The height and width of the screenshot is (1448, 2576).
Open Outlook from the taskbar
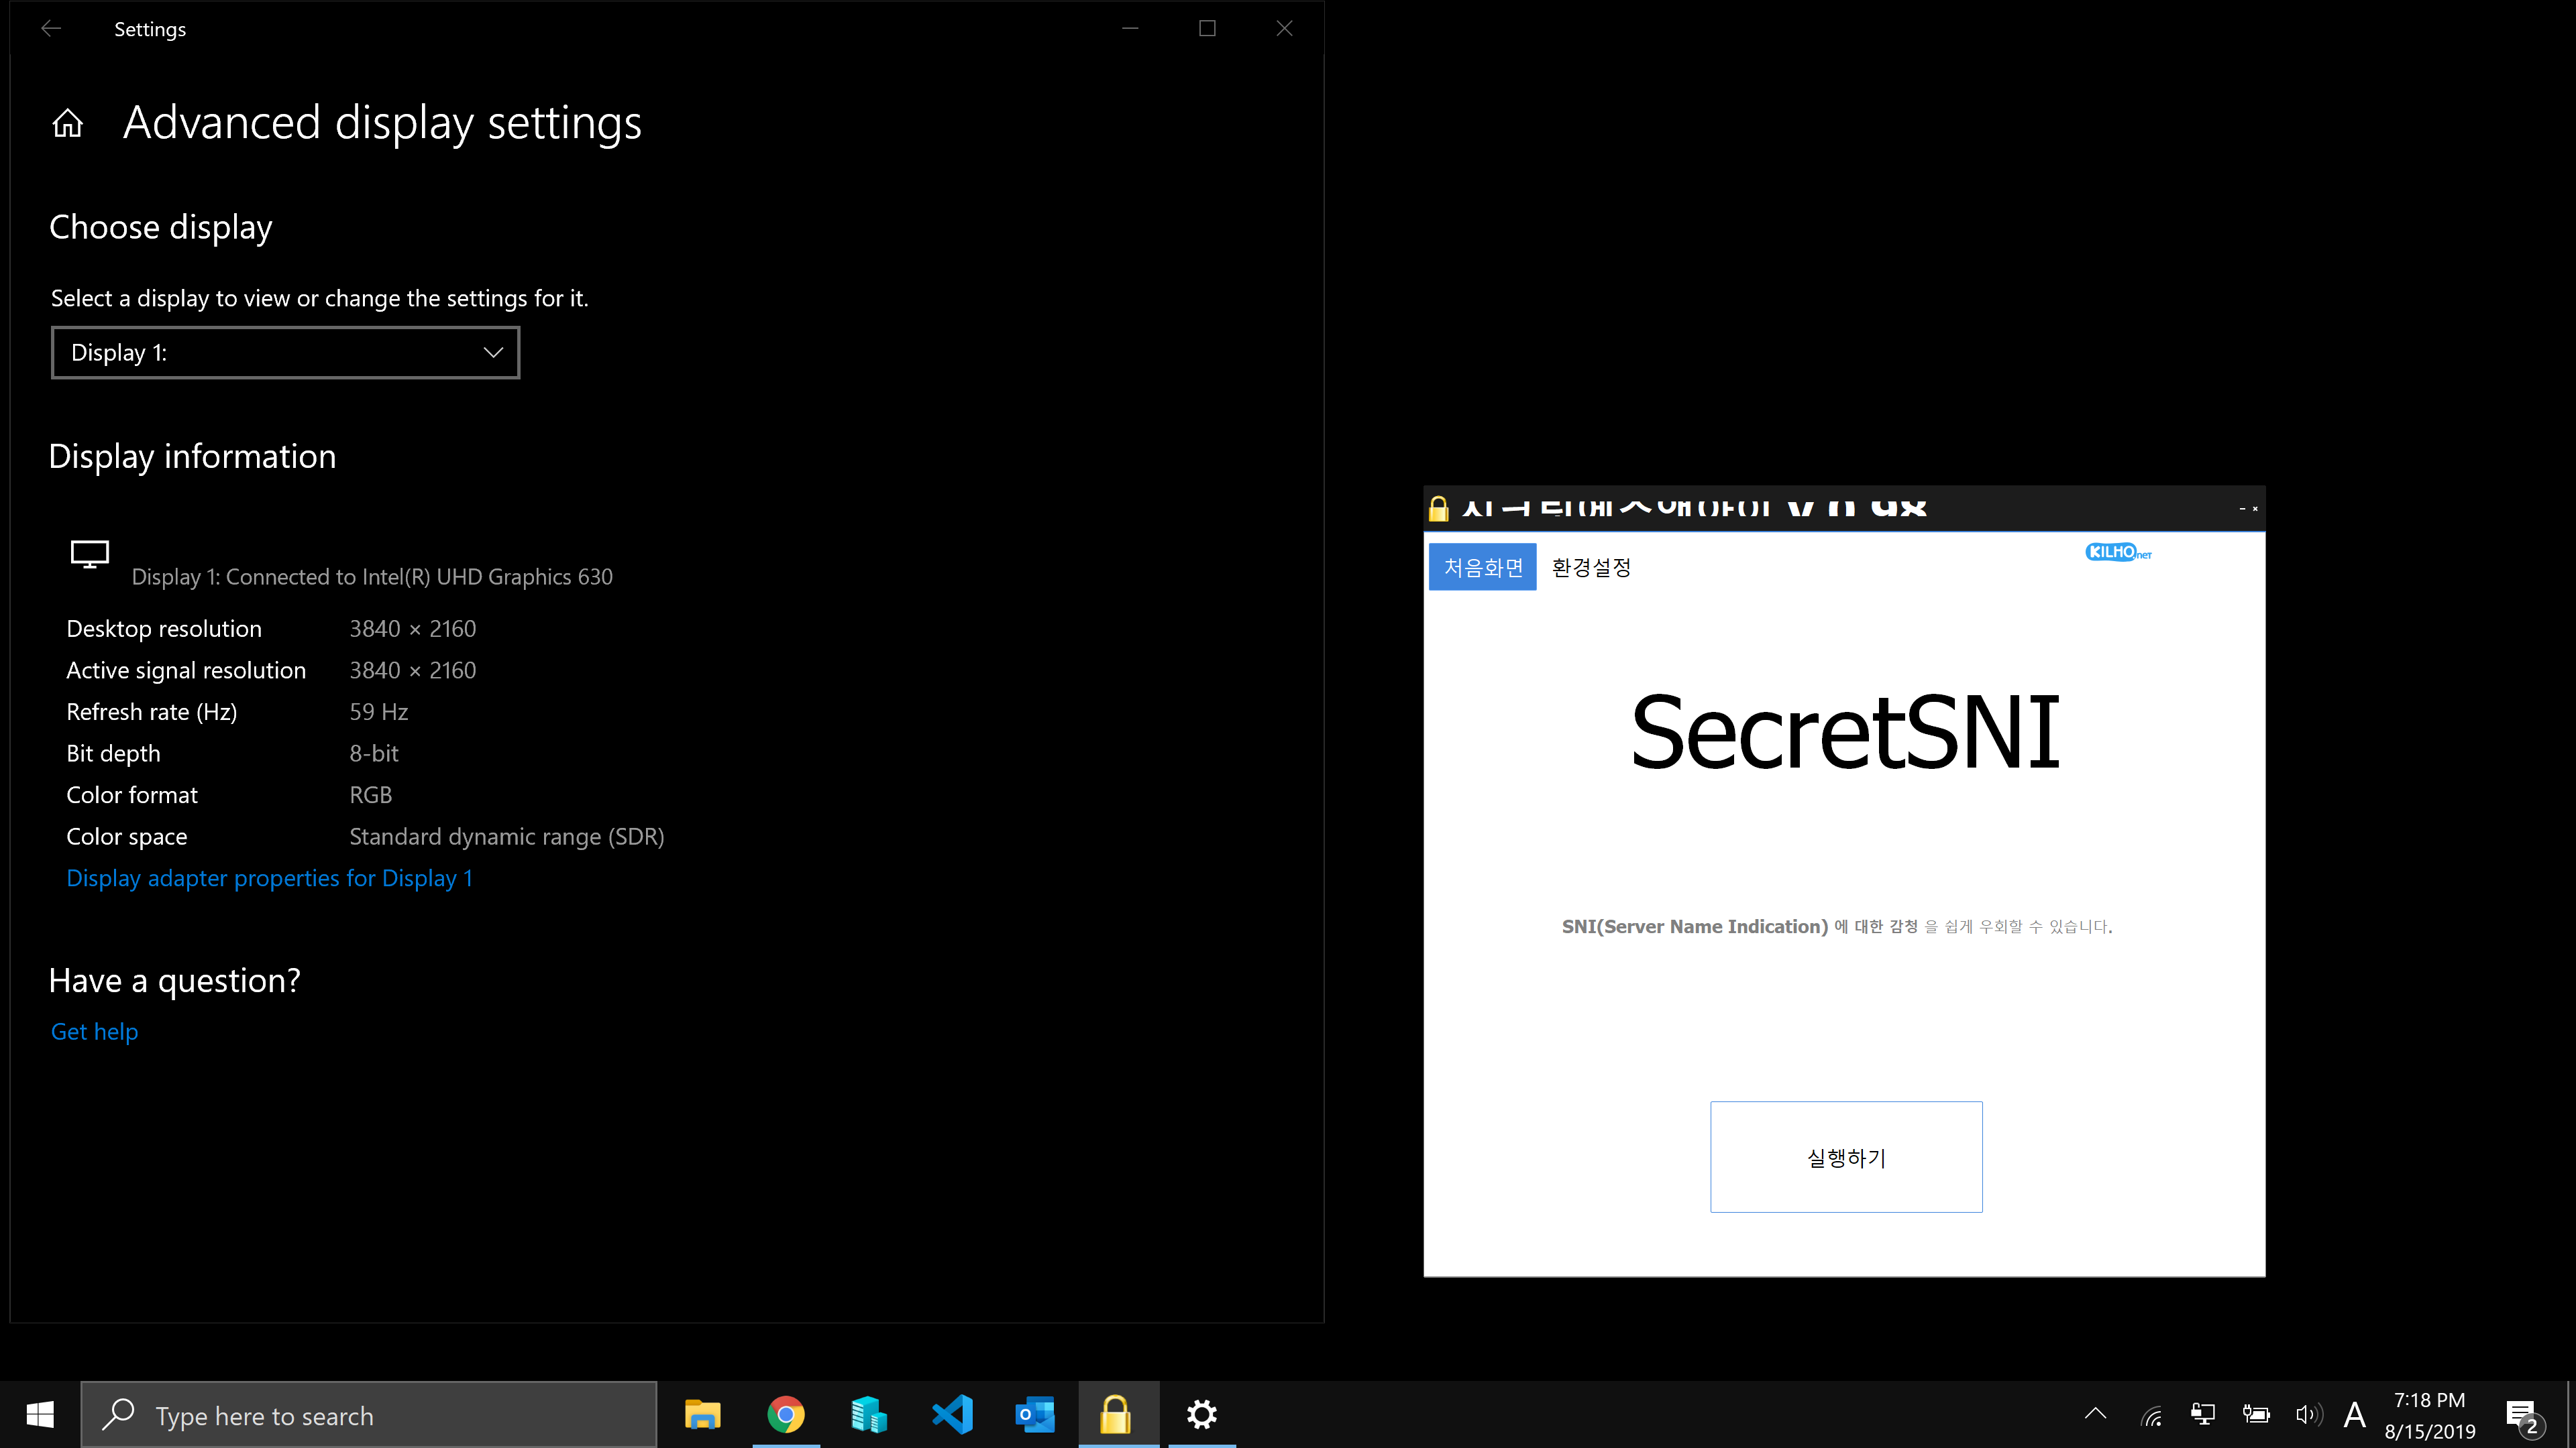[x=1034, y=1415]
